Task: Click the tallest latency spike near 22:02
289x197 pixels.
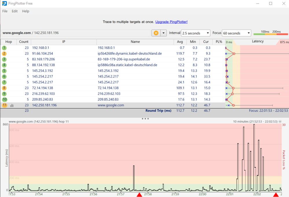Action: coord(254,158)
